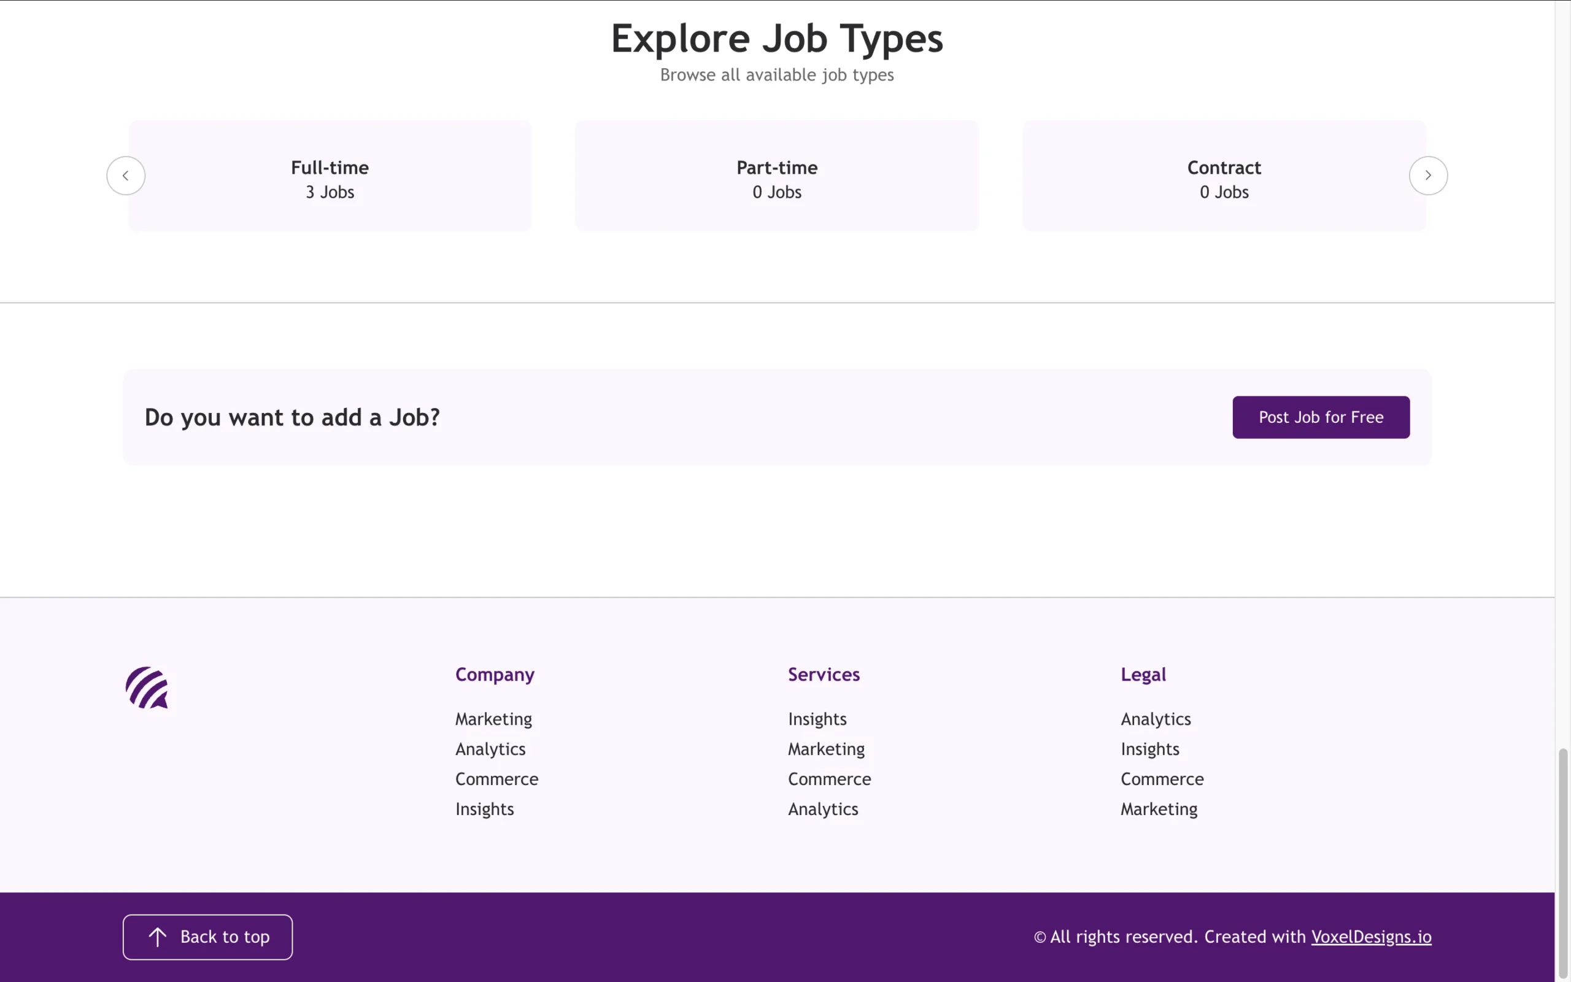
Task: Click 'Do you want to add a Job?' text
Action: pos(292,417)
